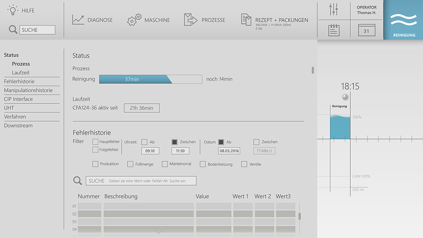Viewport: 423px width, 238px height.
Task: Expand table via bottom chevron arrow
Action: pyautogui.click(x=159, y=232)
